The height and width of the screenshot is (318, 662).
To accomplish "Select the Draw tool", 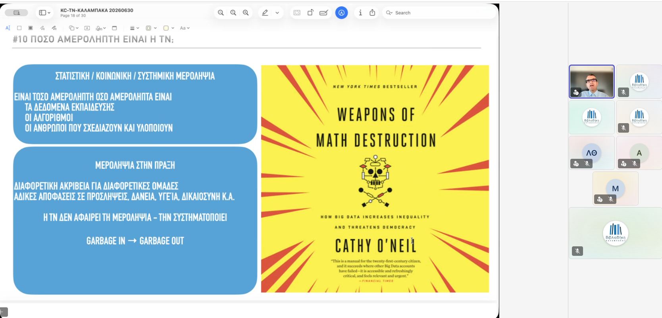I will coord(54,28).
